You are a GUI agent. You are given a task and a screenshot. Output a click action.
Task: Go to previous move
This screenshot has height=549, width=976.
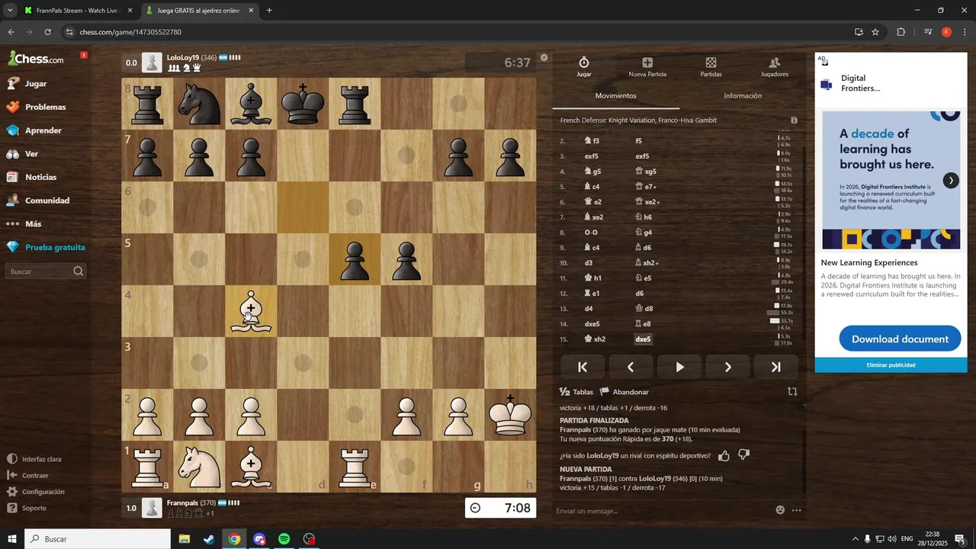tap(631, 367)
